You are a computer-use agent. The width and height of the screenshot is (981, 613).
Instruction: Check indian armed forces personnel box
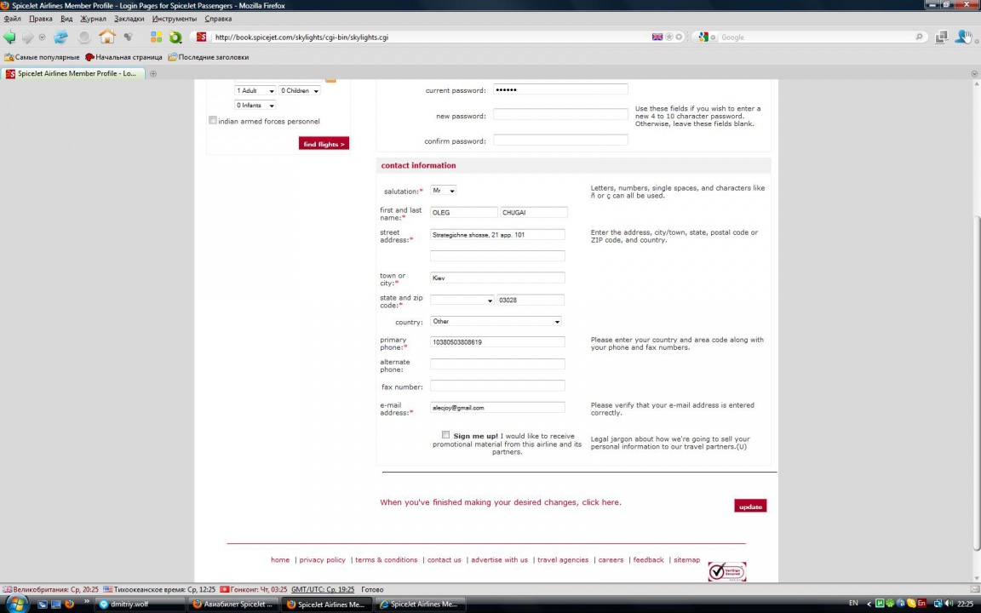213,121
